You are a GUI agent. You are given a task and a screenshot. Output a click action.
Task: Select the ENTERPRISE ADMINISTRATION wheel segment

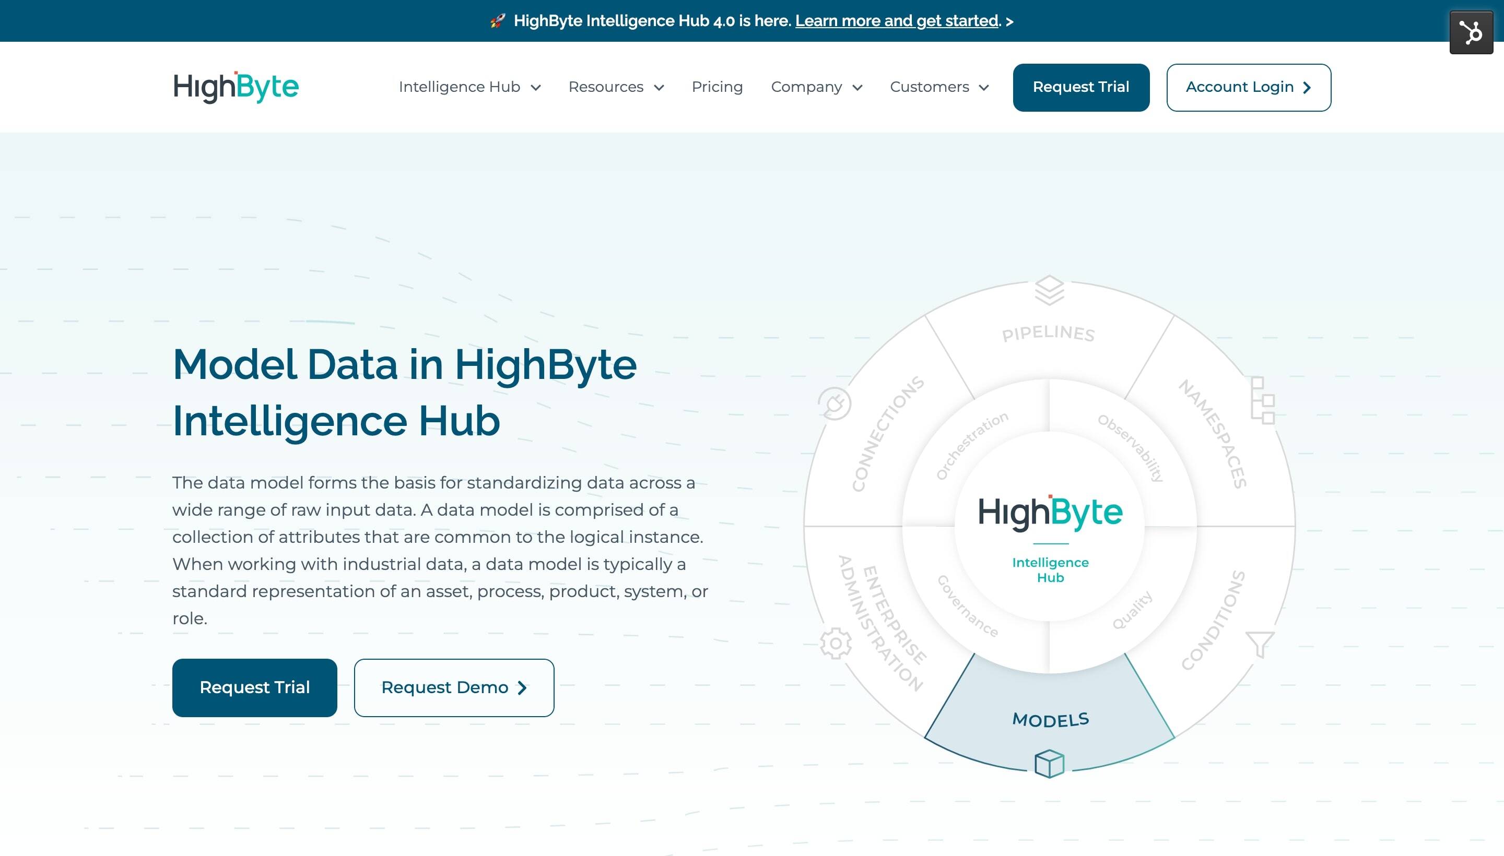tap(882, 623)
